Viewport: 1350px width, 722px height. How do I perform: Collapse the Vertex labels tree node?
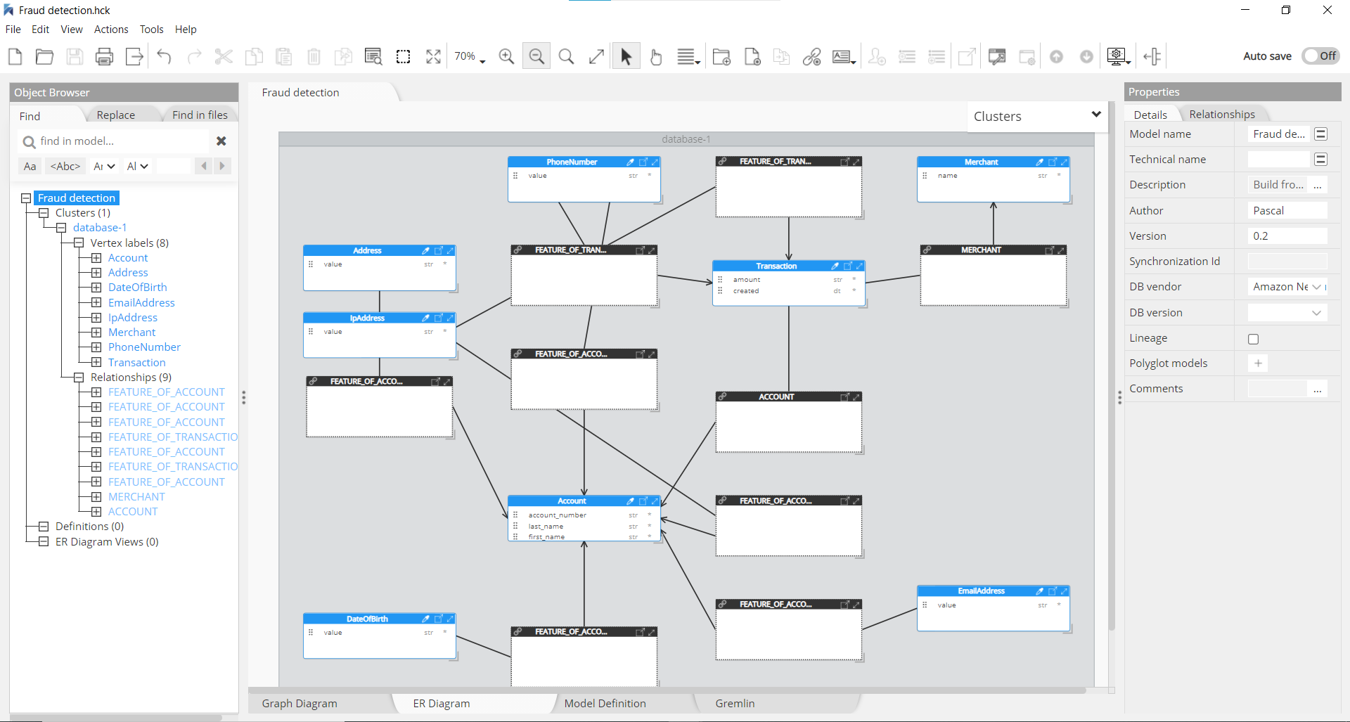(79, 243)
